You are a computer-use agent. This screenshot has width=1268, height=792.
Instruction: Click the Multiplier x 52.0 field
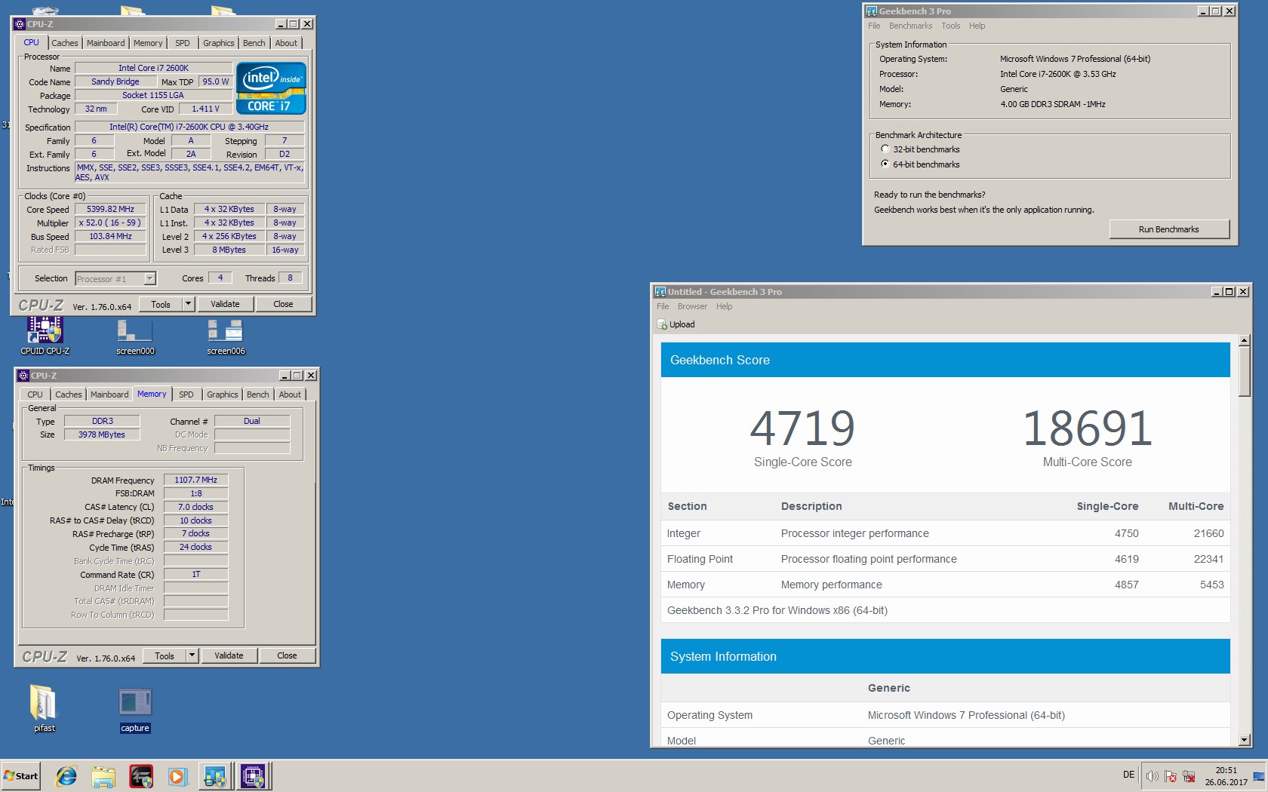click(110, 223)
